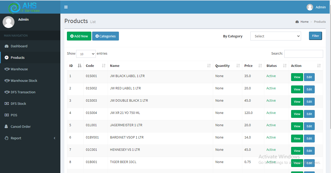Open the Warehouse menu item
The height and width of the screenshot is (173, 331).
[x=30, y=69]
